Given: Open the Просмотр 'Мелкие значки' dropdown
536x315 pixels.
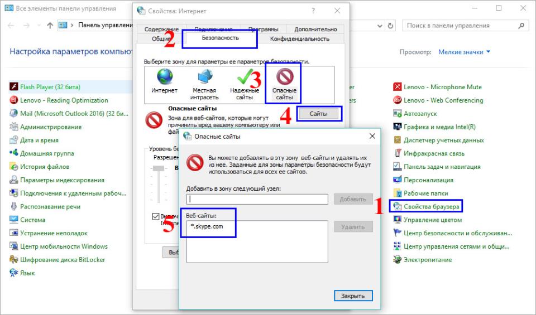Looking at the screenshot, I should coord(465,52).
